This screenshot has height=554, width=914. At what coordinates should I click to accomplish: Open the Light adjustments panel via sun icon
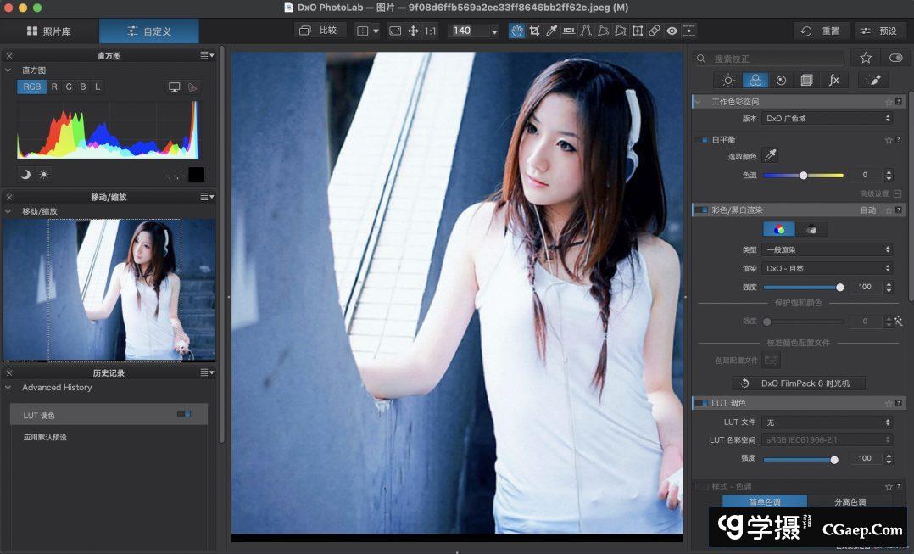click(728, 80)
